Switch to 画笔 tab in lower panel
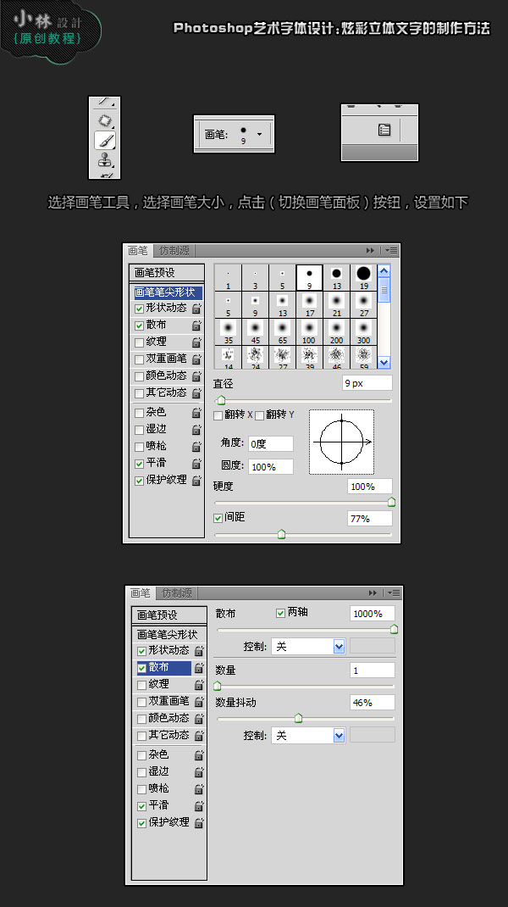Image resolution: width=508 pixels, height=907 pixels. point(140,593)
